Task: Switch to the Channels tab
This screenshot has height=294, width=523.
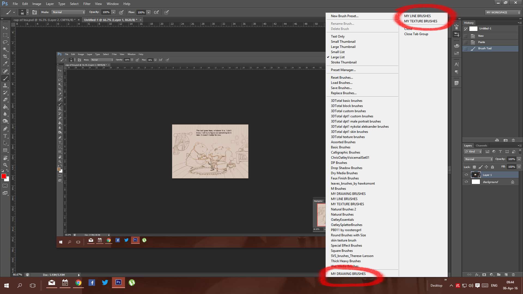Action: click(481, 146)
